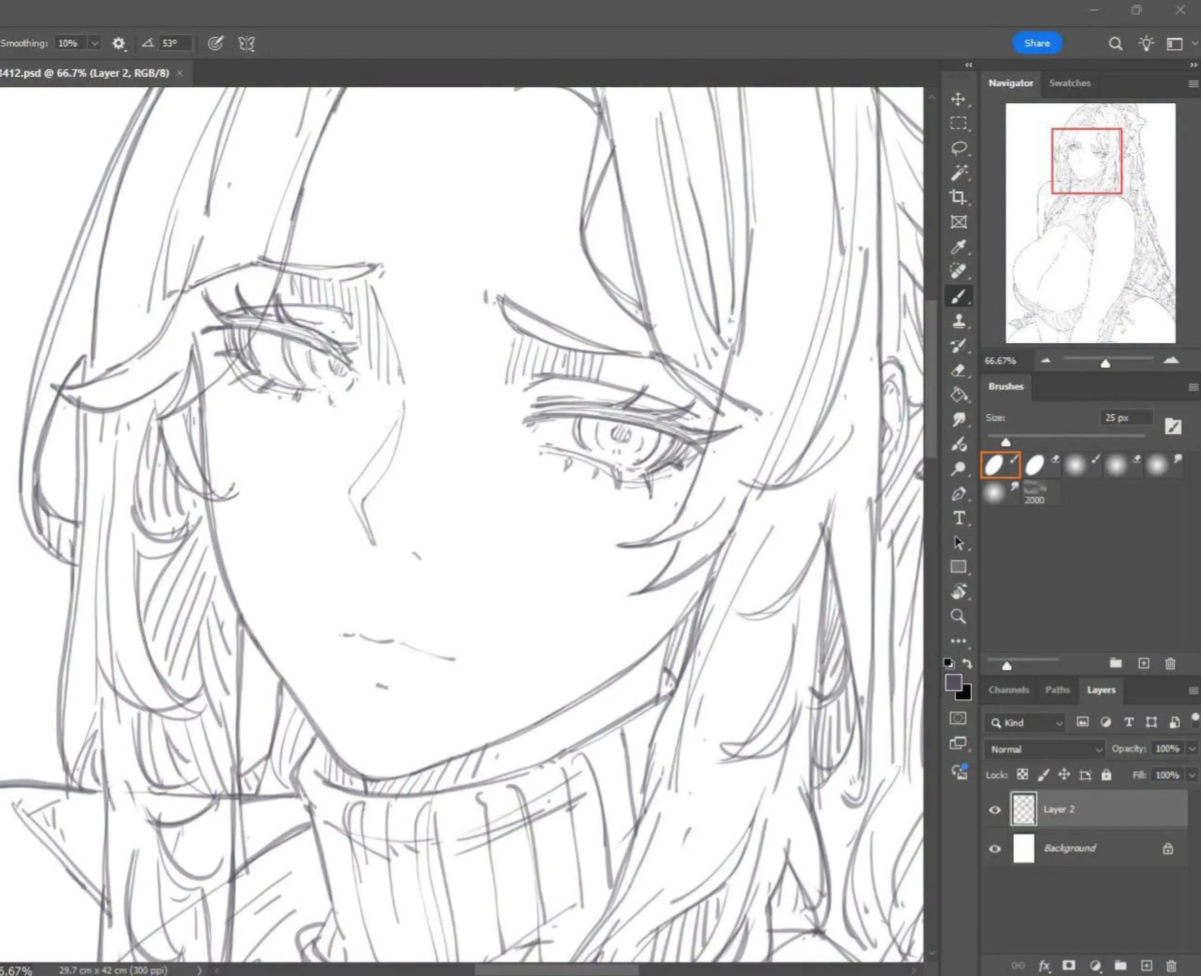Screen dimensions: 1201x976
Task: Click the brush Size input field
Action: [1126, 418]
